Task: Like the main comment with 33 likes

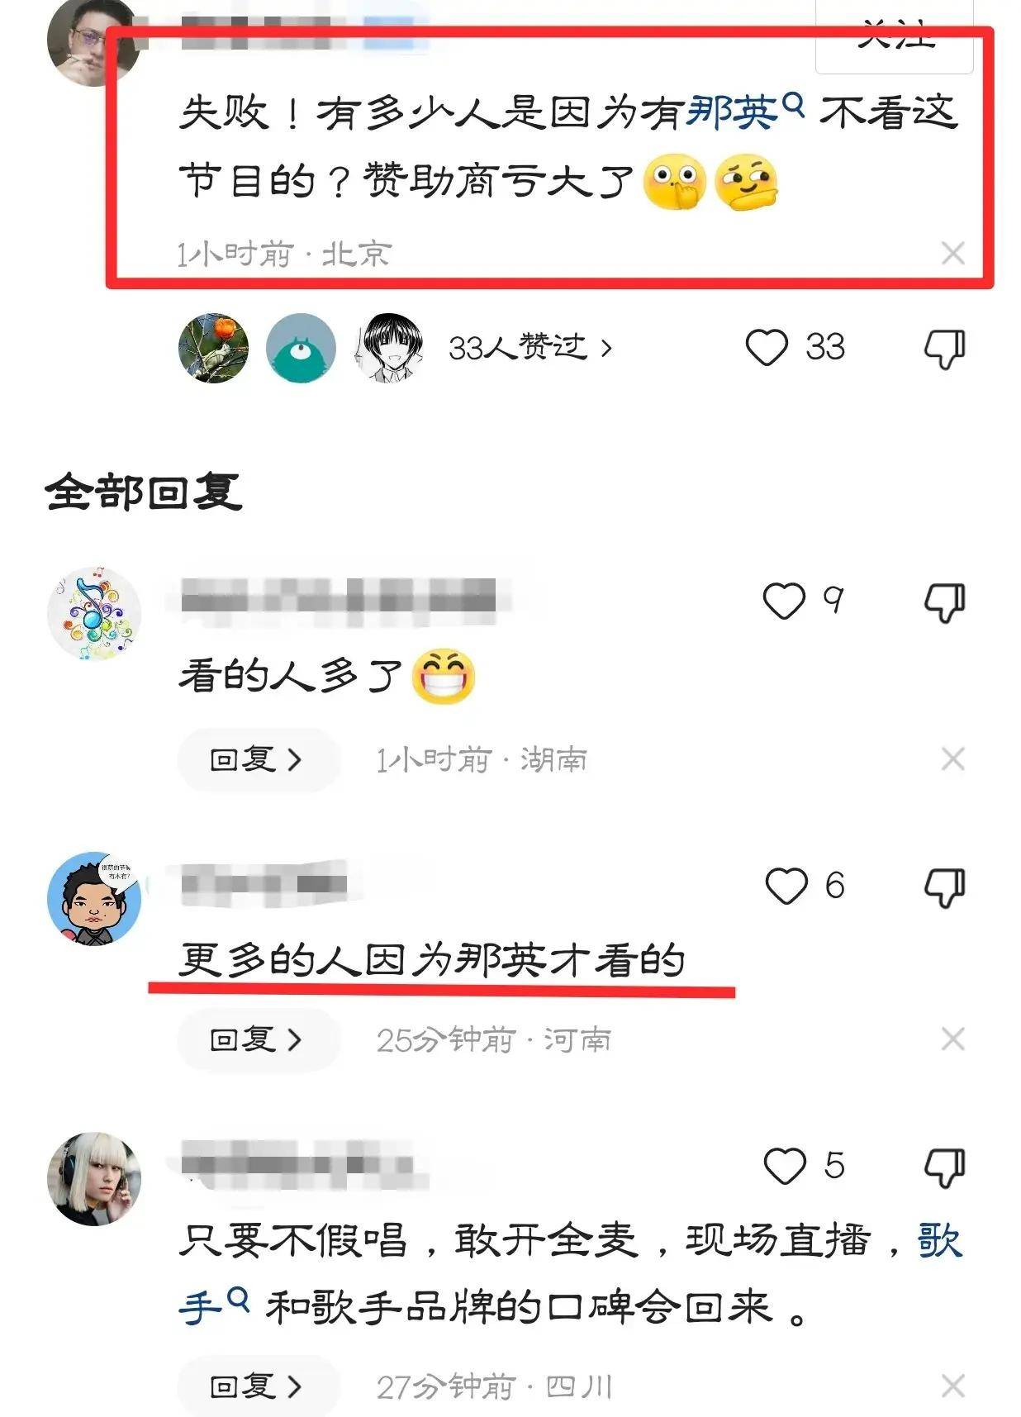Action: click(767, 347)
